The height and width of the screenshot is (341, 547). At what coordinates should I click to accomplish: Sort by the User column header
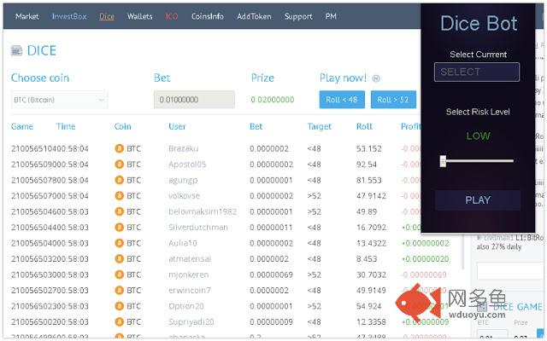pos(177,126)
